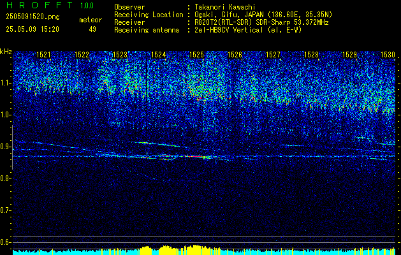Click receiver text R820T2(RTL-SDR) SDR-Sharp 53.372MHz

click(x=261, y=22)
